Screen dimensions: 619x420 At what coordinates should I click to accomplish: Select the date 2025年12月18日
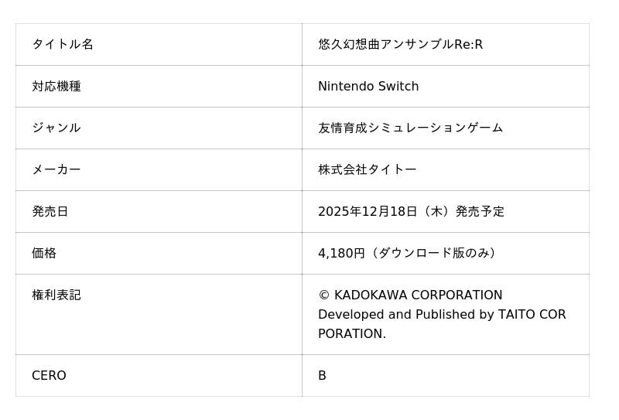368,211
